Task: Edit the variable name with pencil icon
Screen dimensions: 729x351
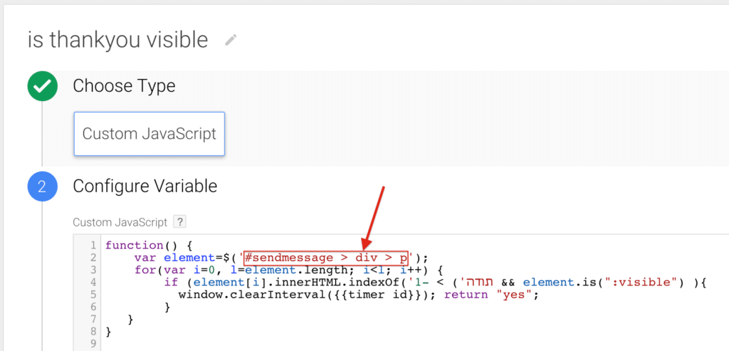Action: [231, 40]
